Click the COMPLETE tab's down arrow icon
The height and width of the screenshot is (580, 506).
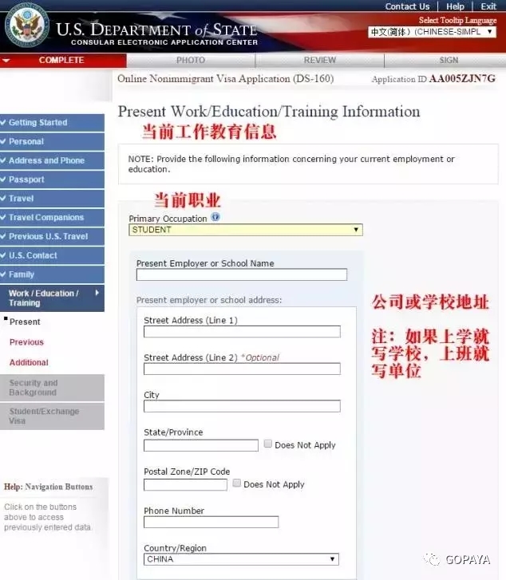pos(6,61)
